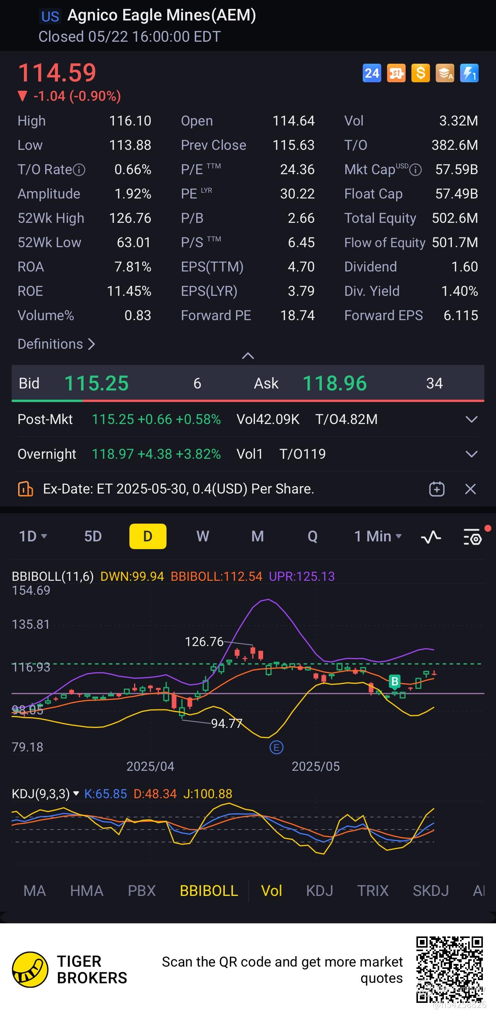The width and height of the screenshot is (496, 1016).
Task: Switch to the 5D chart tab
Action: 93,536
